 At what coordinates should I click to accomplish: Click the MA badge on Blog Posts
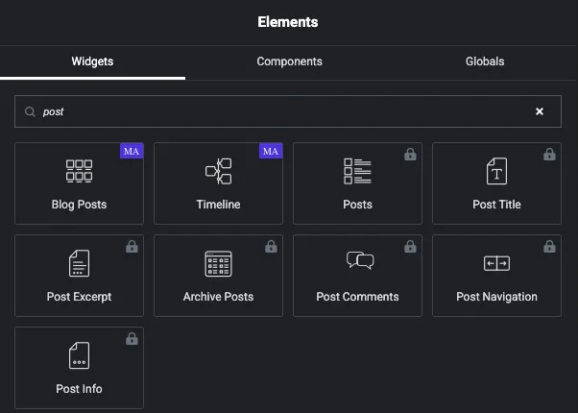coord(132,151)
